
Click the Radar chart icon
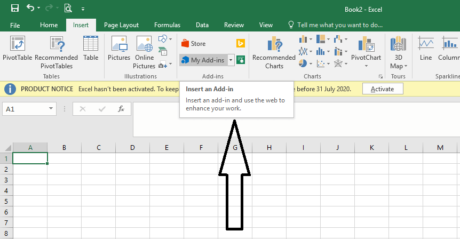pyautogui.click(x=338, y=63)
